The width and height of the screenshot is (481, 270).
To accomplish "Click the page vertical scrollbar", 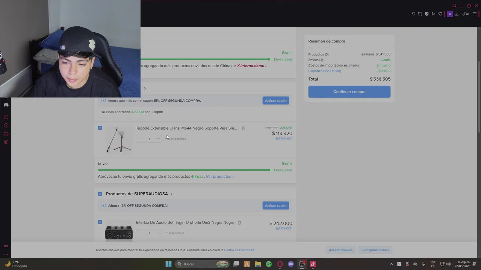I will pyautogui.click(x=479, y=96).
